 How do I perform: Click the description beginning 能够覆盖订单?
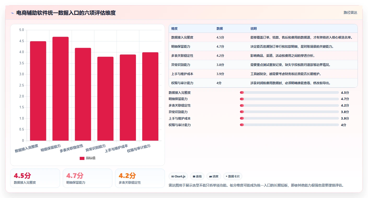[x=302, y=38]
